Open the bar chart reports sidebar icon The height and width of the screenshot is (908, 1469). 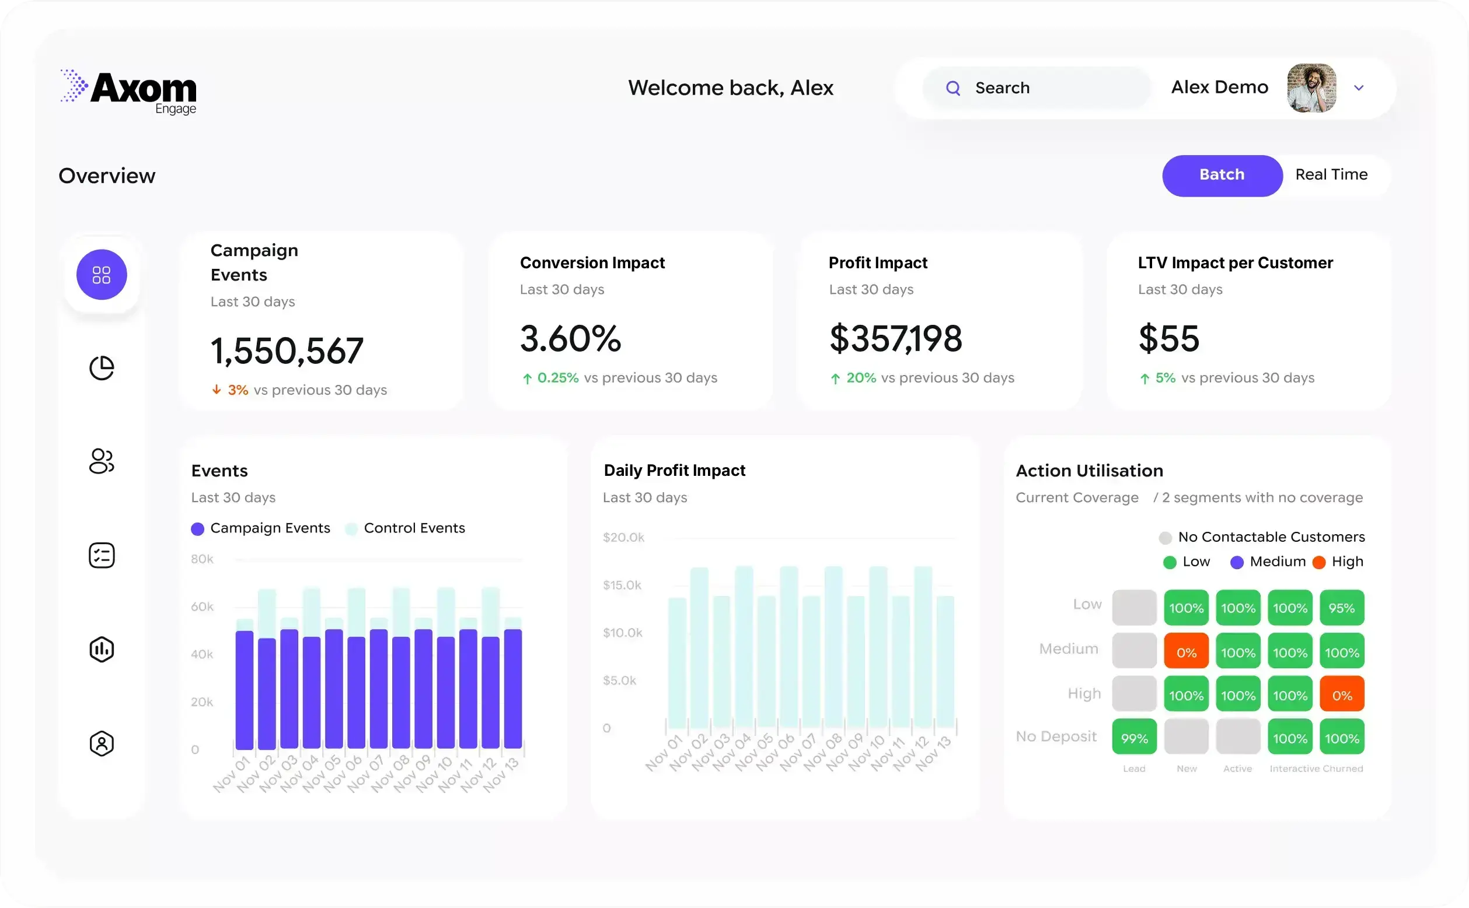click(102, 649)
